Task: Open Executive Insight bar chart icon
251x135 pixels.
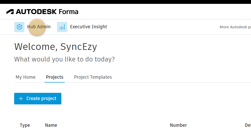Action: (62, 27)
